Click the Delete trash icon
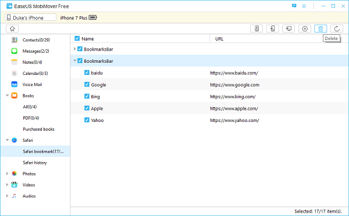 coord(320,28)
